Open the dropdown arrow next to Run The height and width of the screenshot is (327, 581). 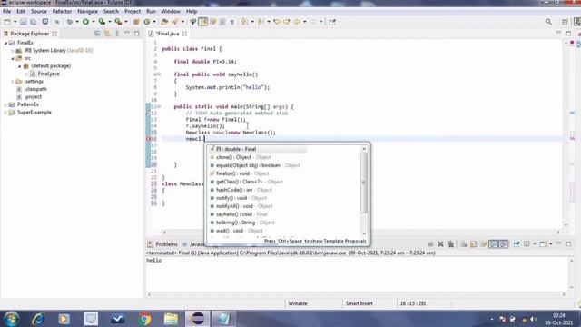pos(94,22)
